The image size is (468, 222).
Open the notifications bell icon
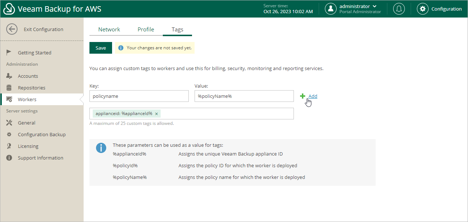tap(399, 9)
